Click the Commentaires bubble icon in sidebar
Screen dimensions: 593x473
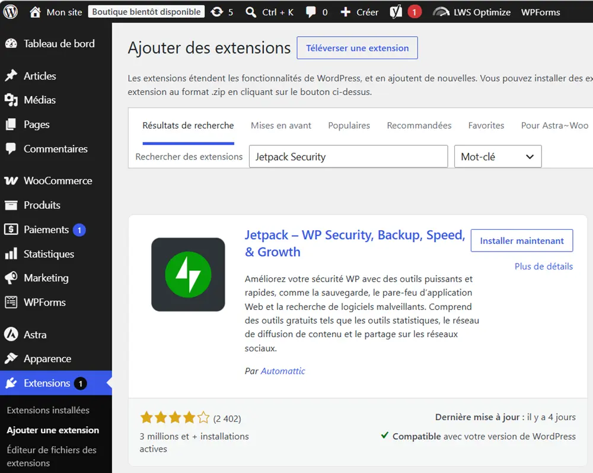[x=11, y=149]
